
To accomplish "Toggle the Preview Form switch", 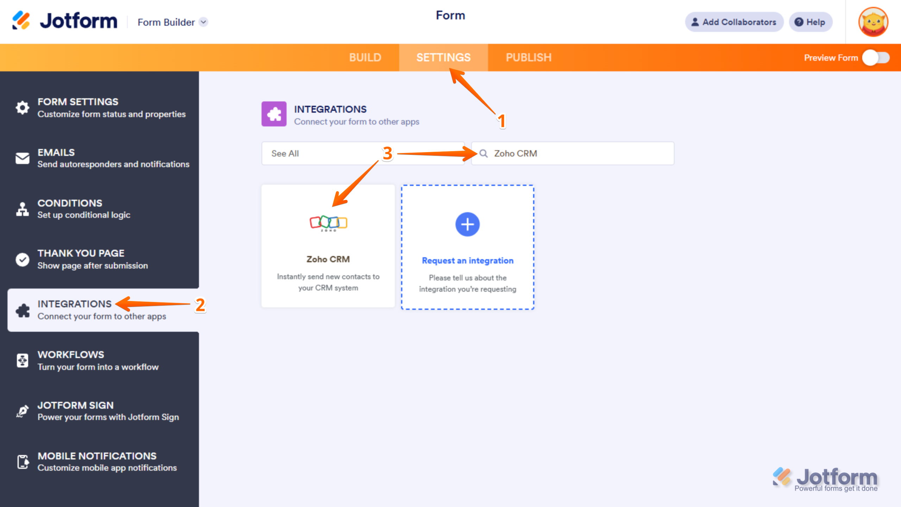I will [876, 58].
